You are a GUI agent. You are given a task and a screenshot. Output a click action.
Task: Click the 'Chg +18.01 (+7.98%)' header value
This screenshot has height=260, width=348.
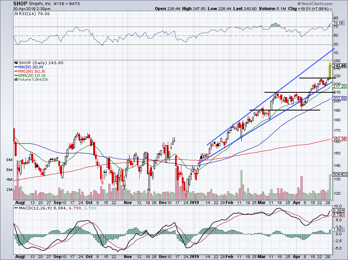(308, 8)
